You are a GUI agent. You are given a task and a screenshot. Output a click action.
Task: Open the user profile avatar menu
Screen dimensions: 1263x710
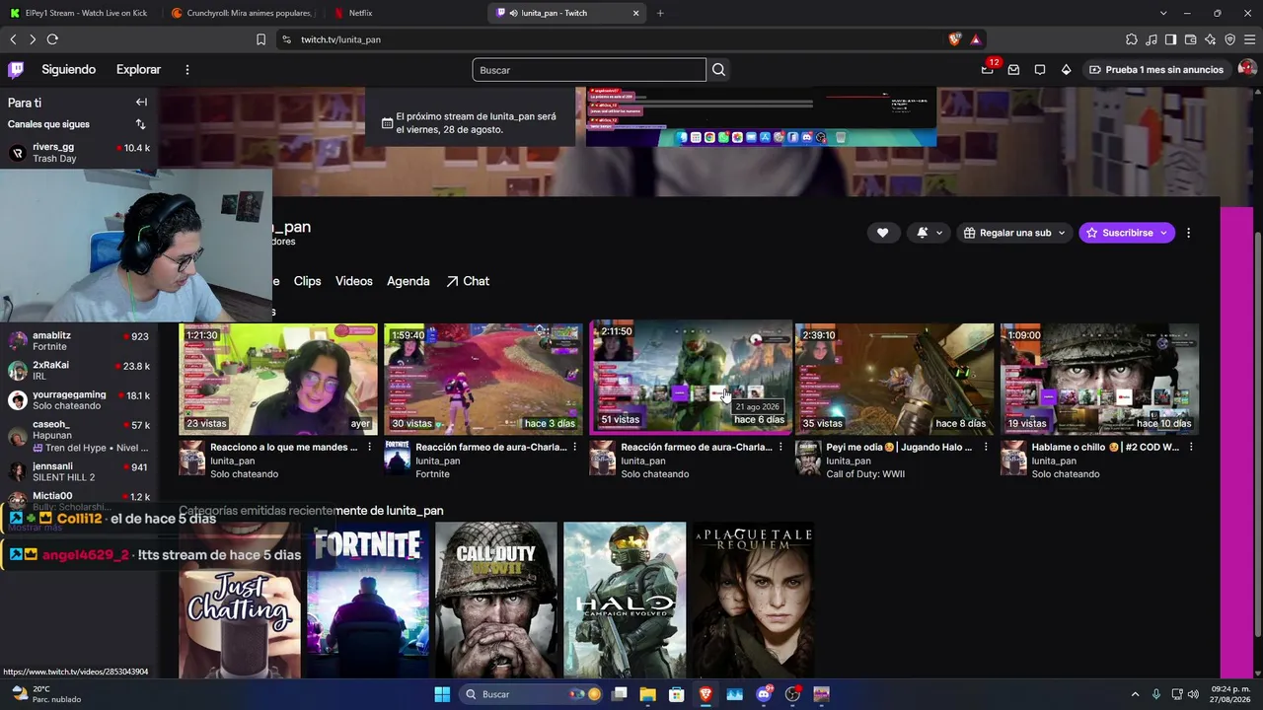coord(1247,69)
